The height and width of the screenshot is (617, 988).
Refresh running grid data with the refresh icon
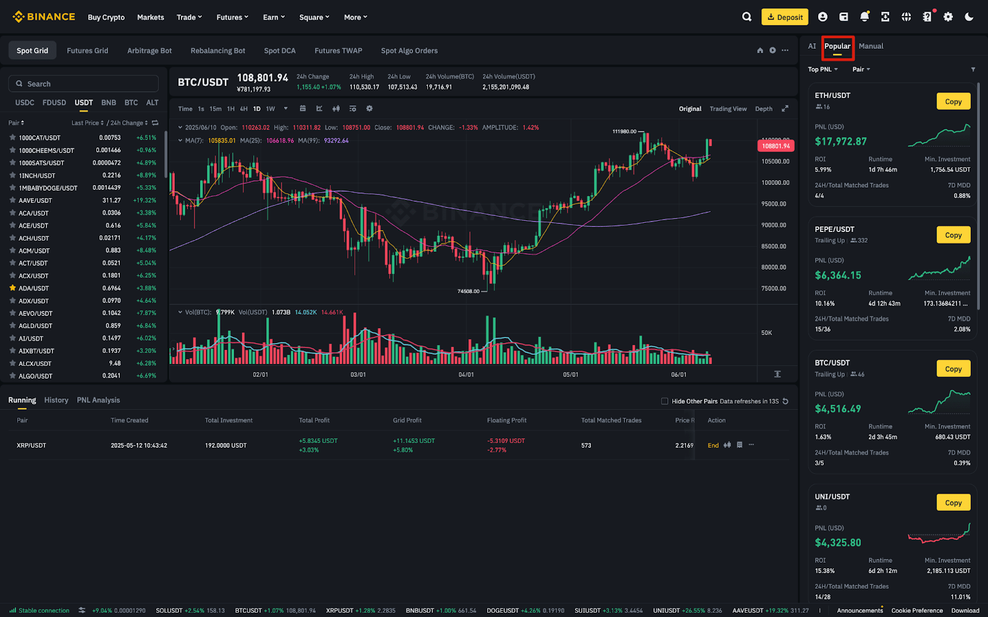[x=785, y=401]
